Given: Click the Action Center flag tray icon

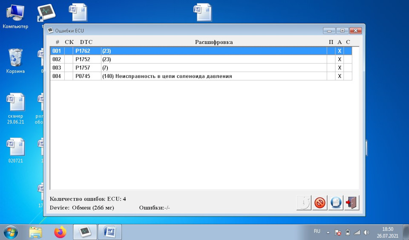Looking at the screenshot, I should click(338, 232).
